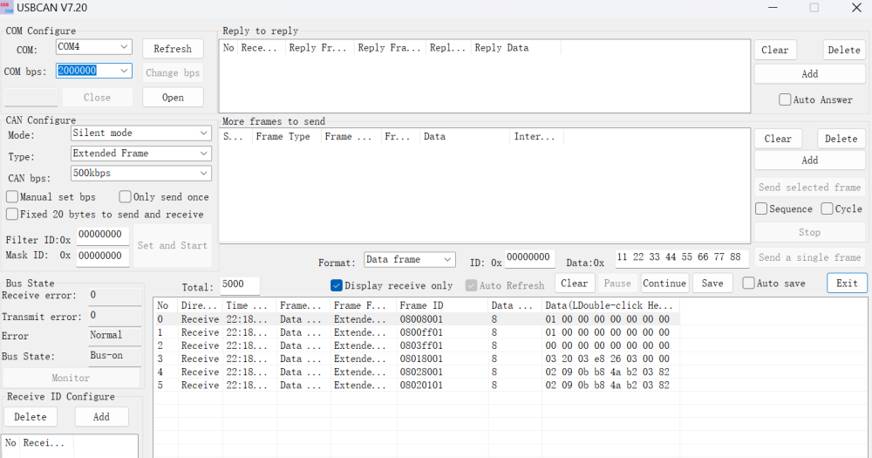Click Add in More frames to send section
This screenshot has height=458, width=872.
coord(810,161)
